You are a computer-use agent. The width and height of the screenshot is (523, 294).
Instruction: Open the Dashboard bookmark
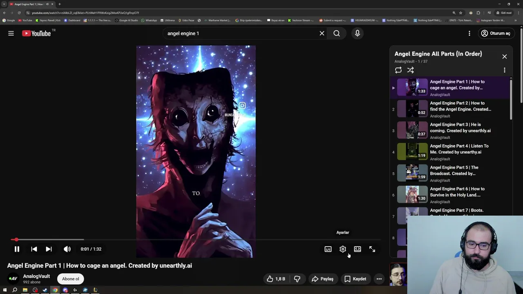72,20
